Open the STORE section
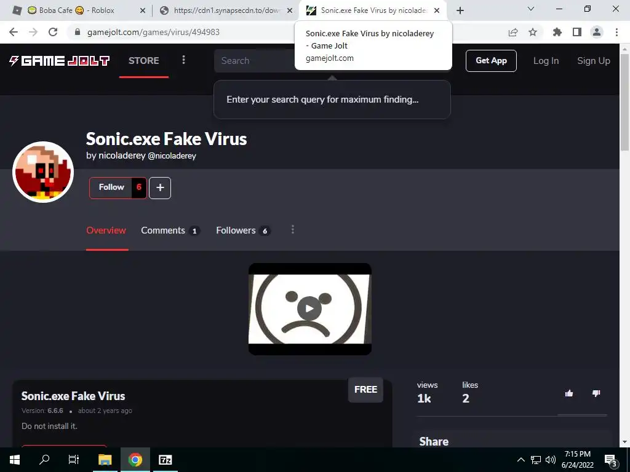 [144, 61]
